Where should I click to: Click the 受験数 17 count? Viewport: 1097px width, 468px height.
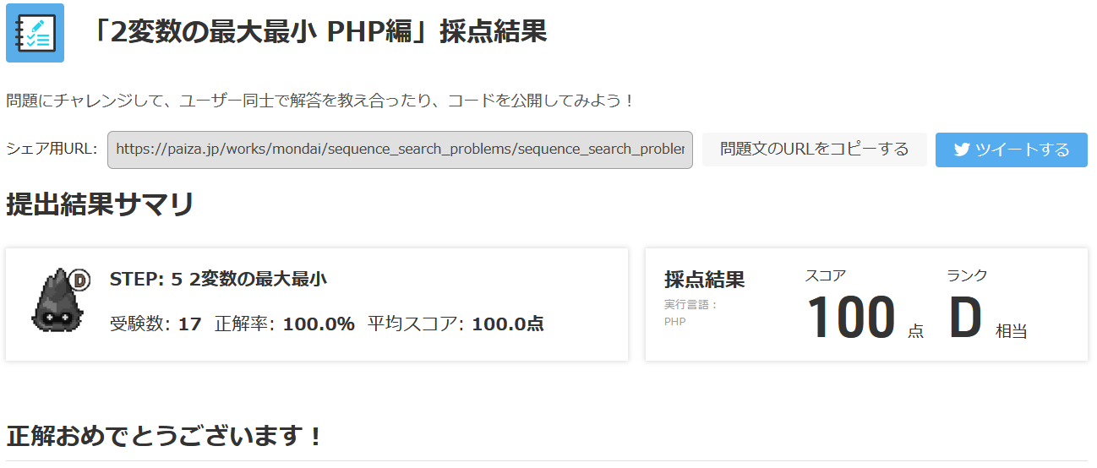pos(156,324)
